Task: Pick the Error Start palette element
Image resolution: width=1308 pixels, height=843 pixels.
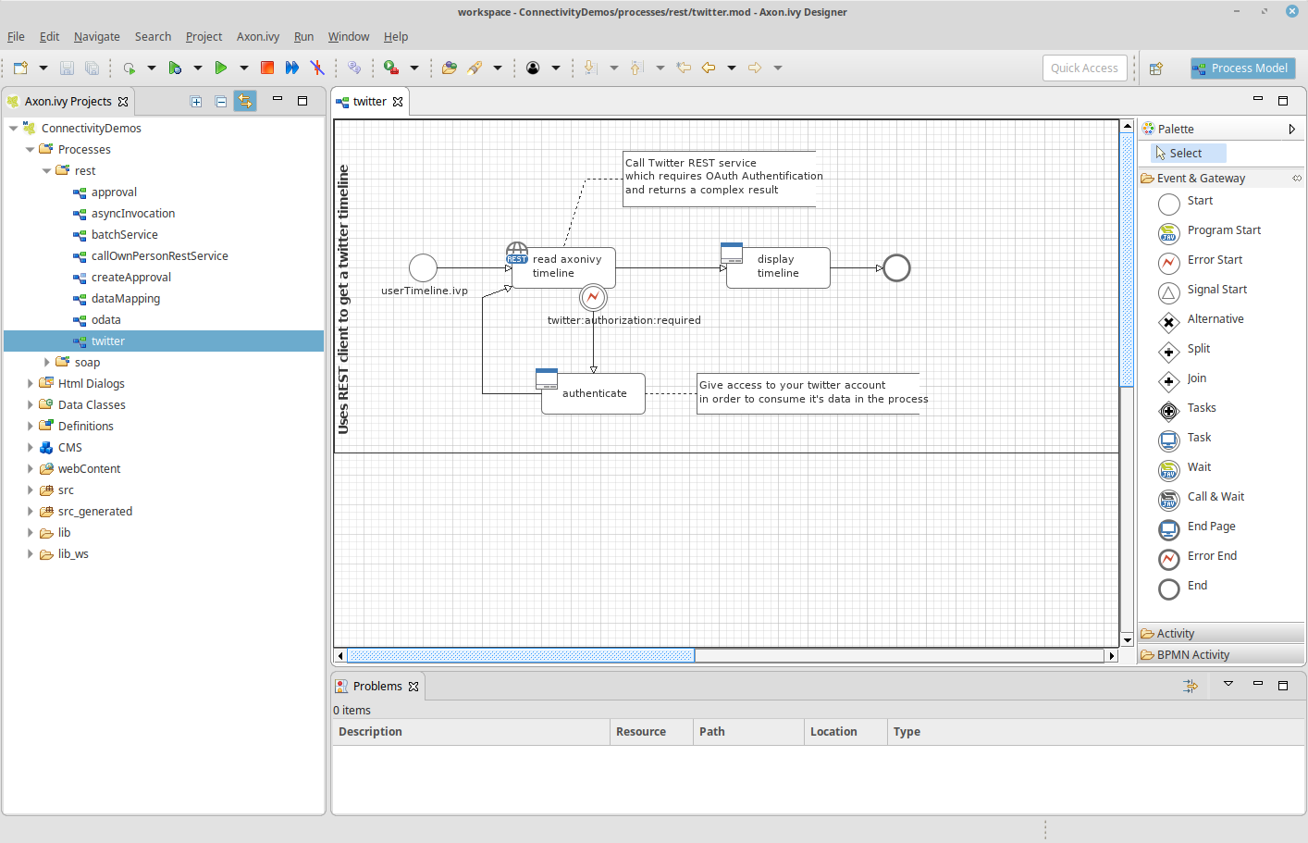Action: tap(1202, 260)
